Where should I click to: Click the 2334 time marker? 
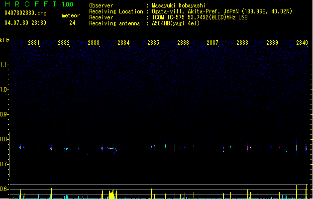tap(123, 42)
